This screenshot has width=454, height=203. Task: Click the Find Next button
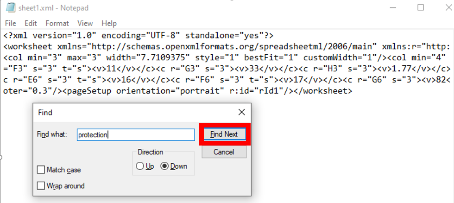point(224,134)
